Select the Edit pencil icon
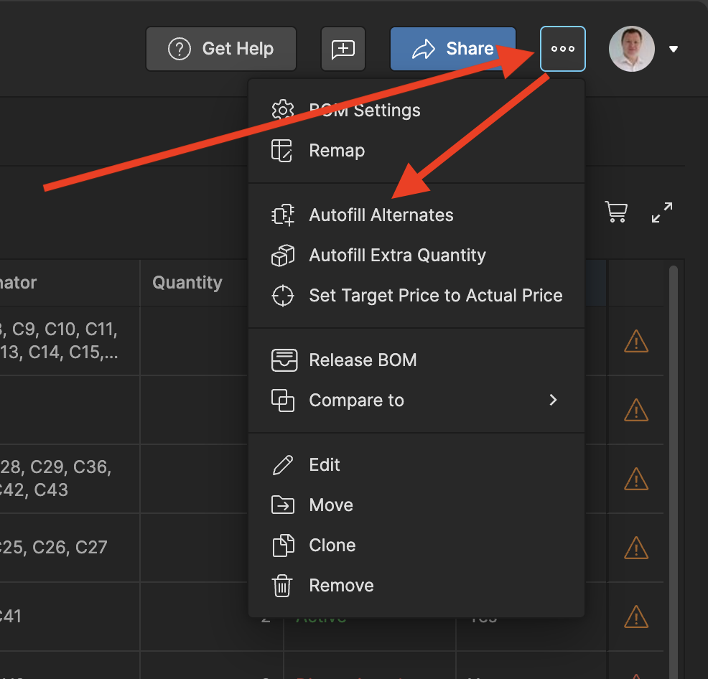708x679 pixels. (x=282, y=464)
